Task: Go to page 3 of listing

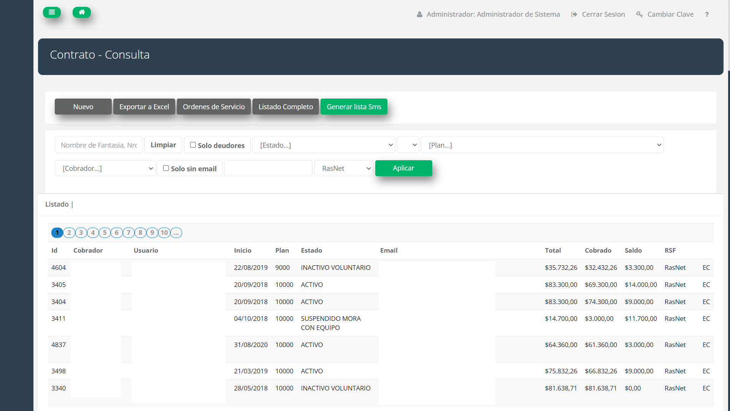Action: [x=81, y=233]
